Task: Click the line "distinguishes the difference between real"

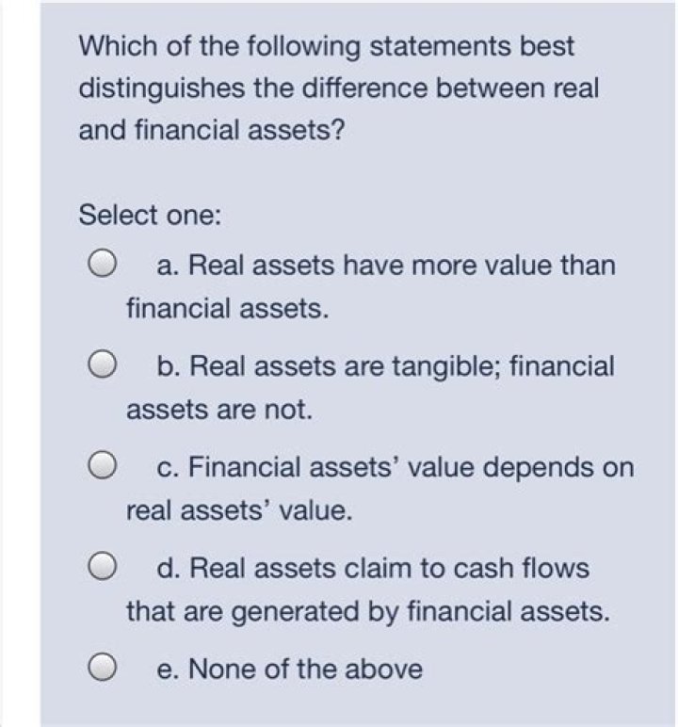Action: click(x=339, y=88)
